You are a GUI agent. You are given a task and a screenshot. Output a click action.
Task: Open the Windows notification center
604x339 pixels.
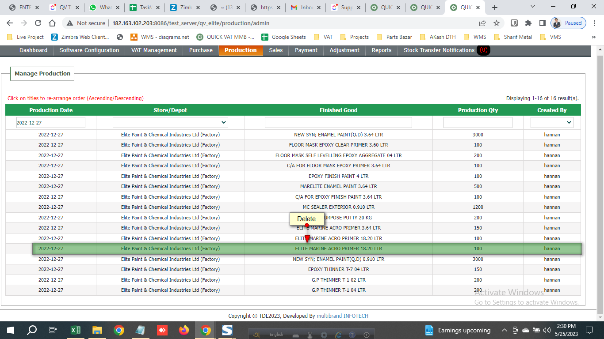[x=589, y=330]
